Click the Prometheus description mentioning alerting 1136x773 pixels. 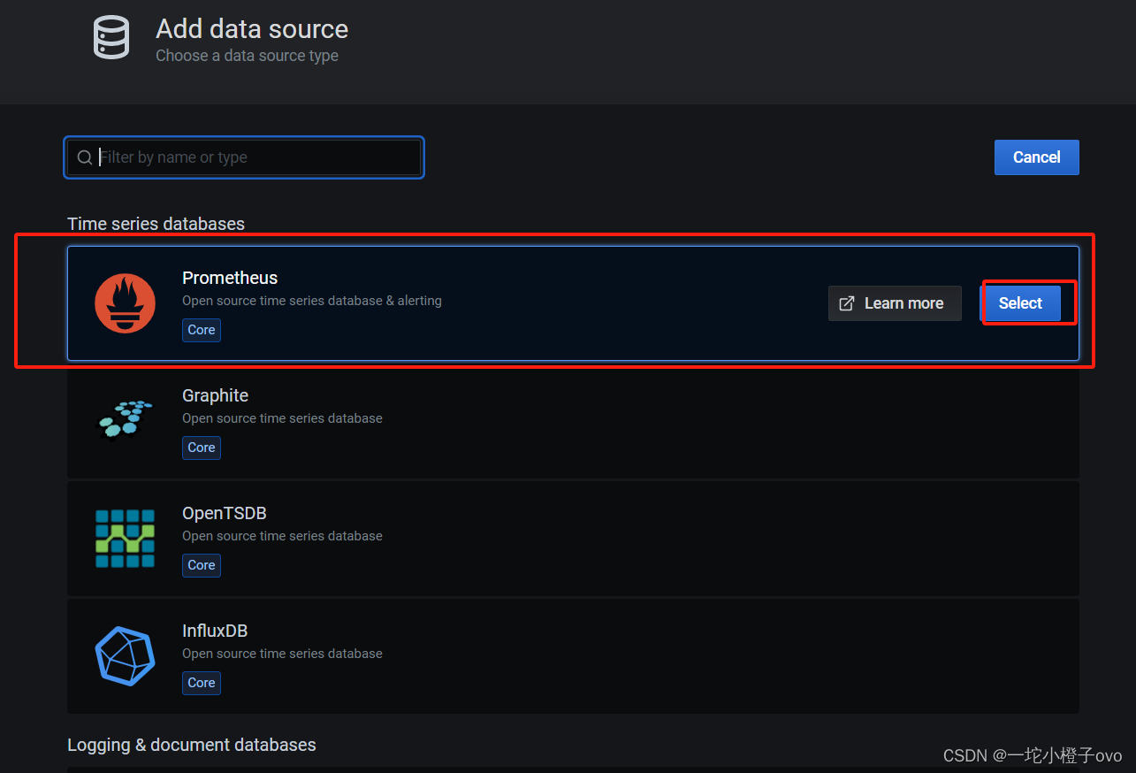click(312, 301)
